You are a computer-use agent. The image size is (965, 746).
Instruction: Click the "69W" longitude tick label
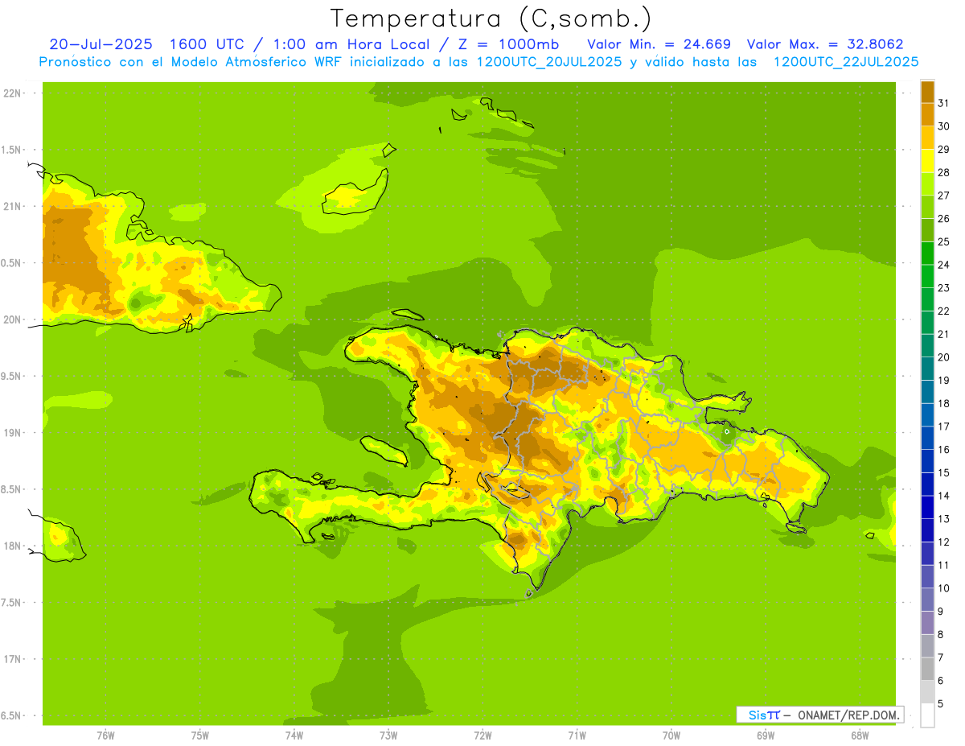point(766,736)
